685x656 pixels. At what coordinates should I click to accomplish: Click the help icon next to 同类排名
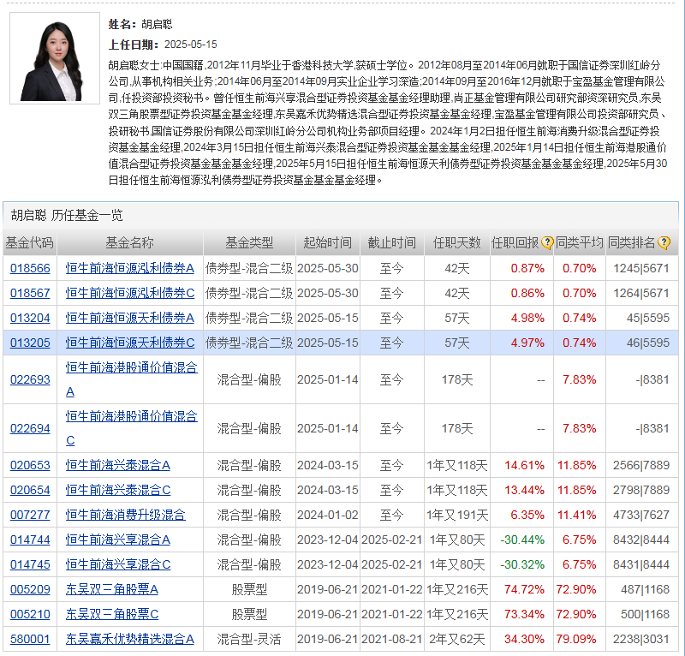[x=664, y=242]
